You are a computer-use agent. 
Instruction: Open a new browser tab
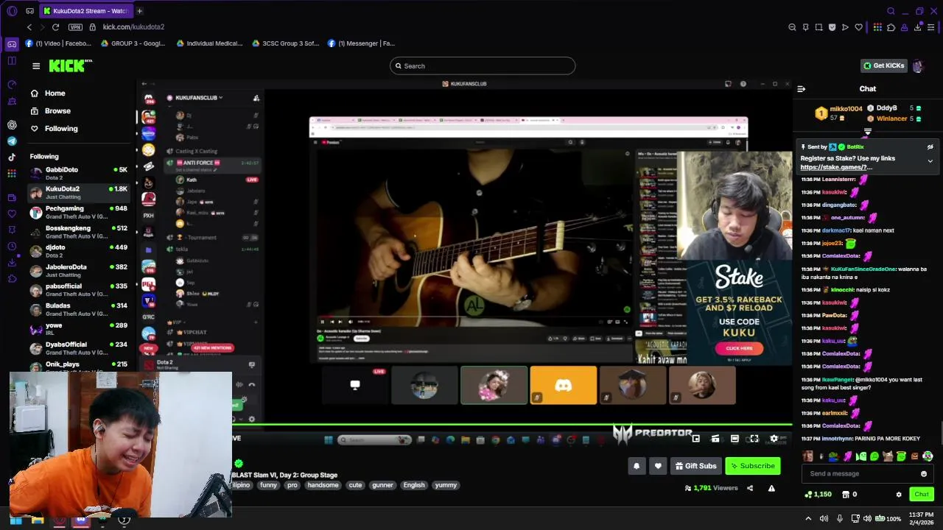[139, 11]
